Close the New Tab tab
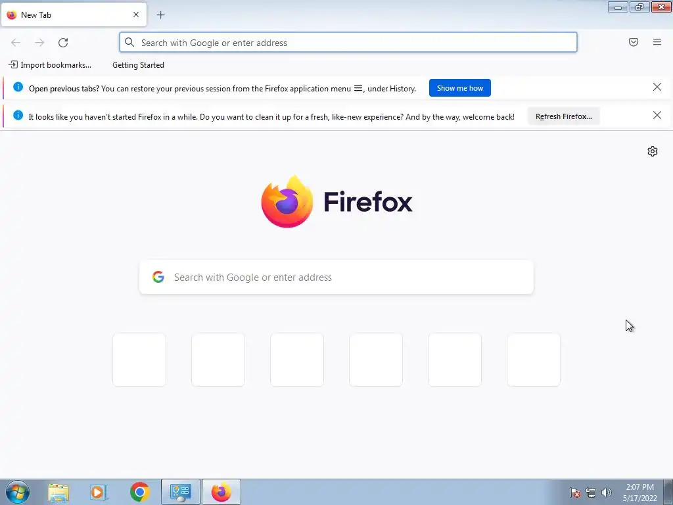 tap(136, 14)
